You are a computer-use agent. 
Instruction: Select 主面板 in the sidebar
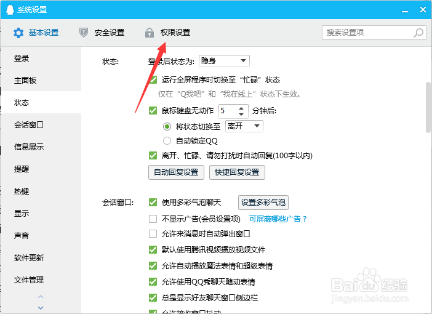click(x=41, y=80)
